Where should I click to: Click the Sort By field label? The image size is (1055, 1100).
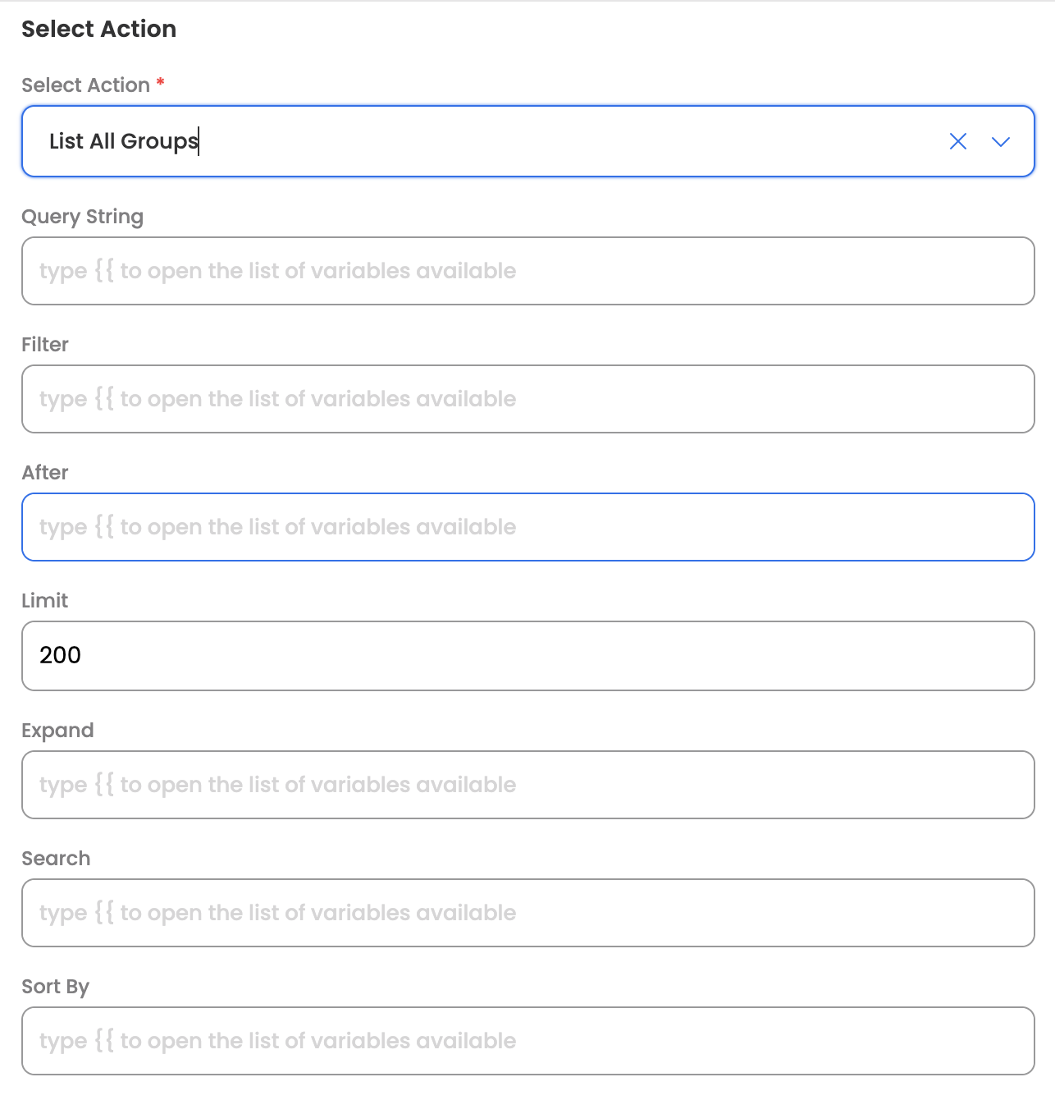pos(55,987)
